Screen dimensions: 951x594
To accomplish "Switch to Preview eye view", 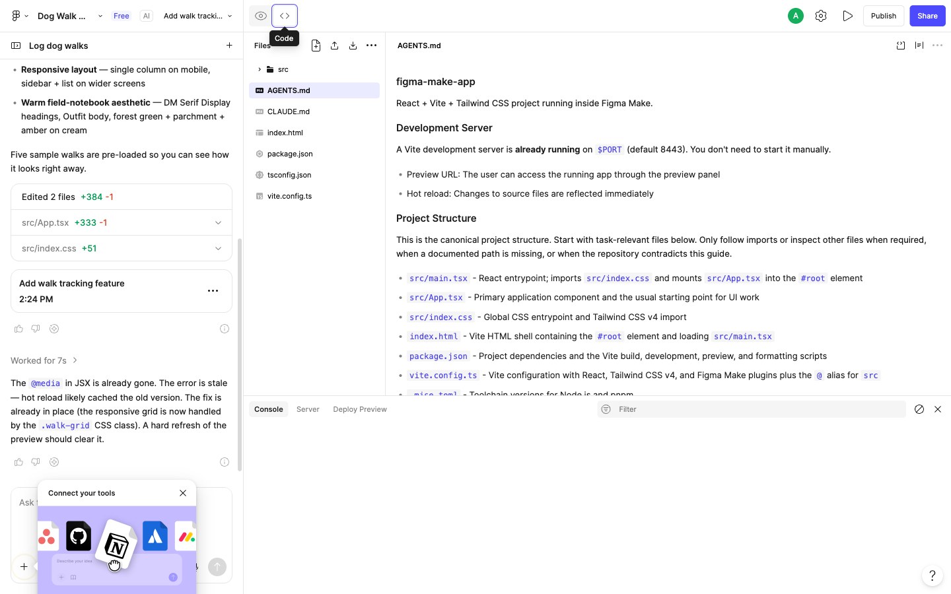I will (x=261, y=16).
